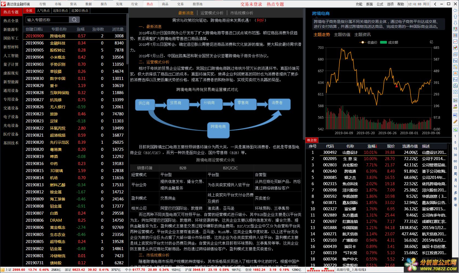Click the back arrow icon in right toolbar
Screen dimensions: 459x273
pyautogui.click(x=455, y=10)
